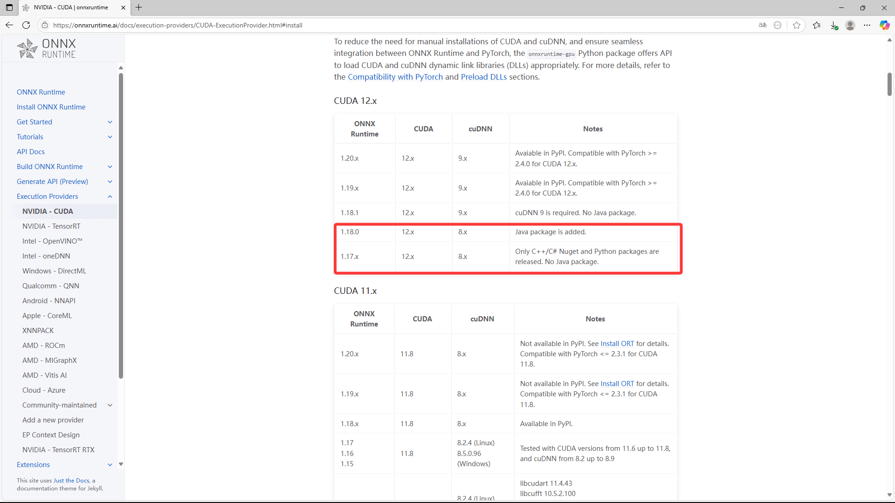Follow Compatibility with PyTorch link
Viewport: 895px width, 503px height.
[x=395, y=77]
